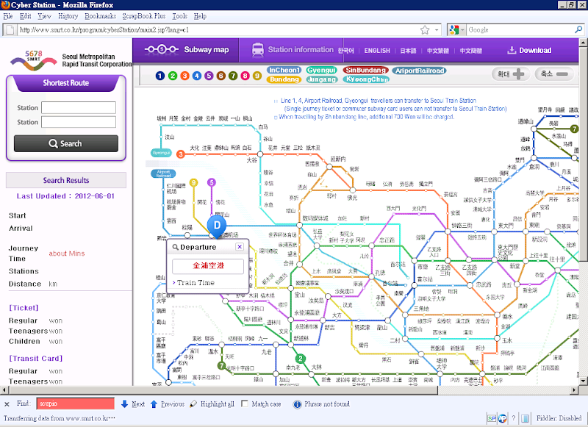Select subway Line 4 blue circle icon

point(197,76)
